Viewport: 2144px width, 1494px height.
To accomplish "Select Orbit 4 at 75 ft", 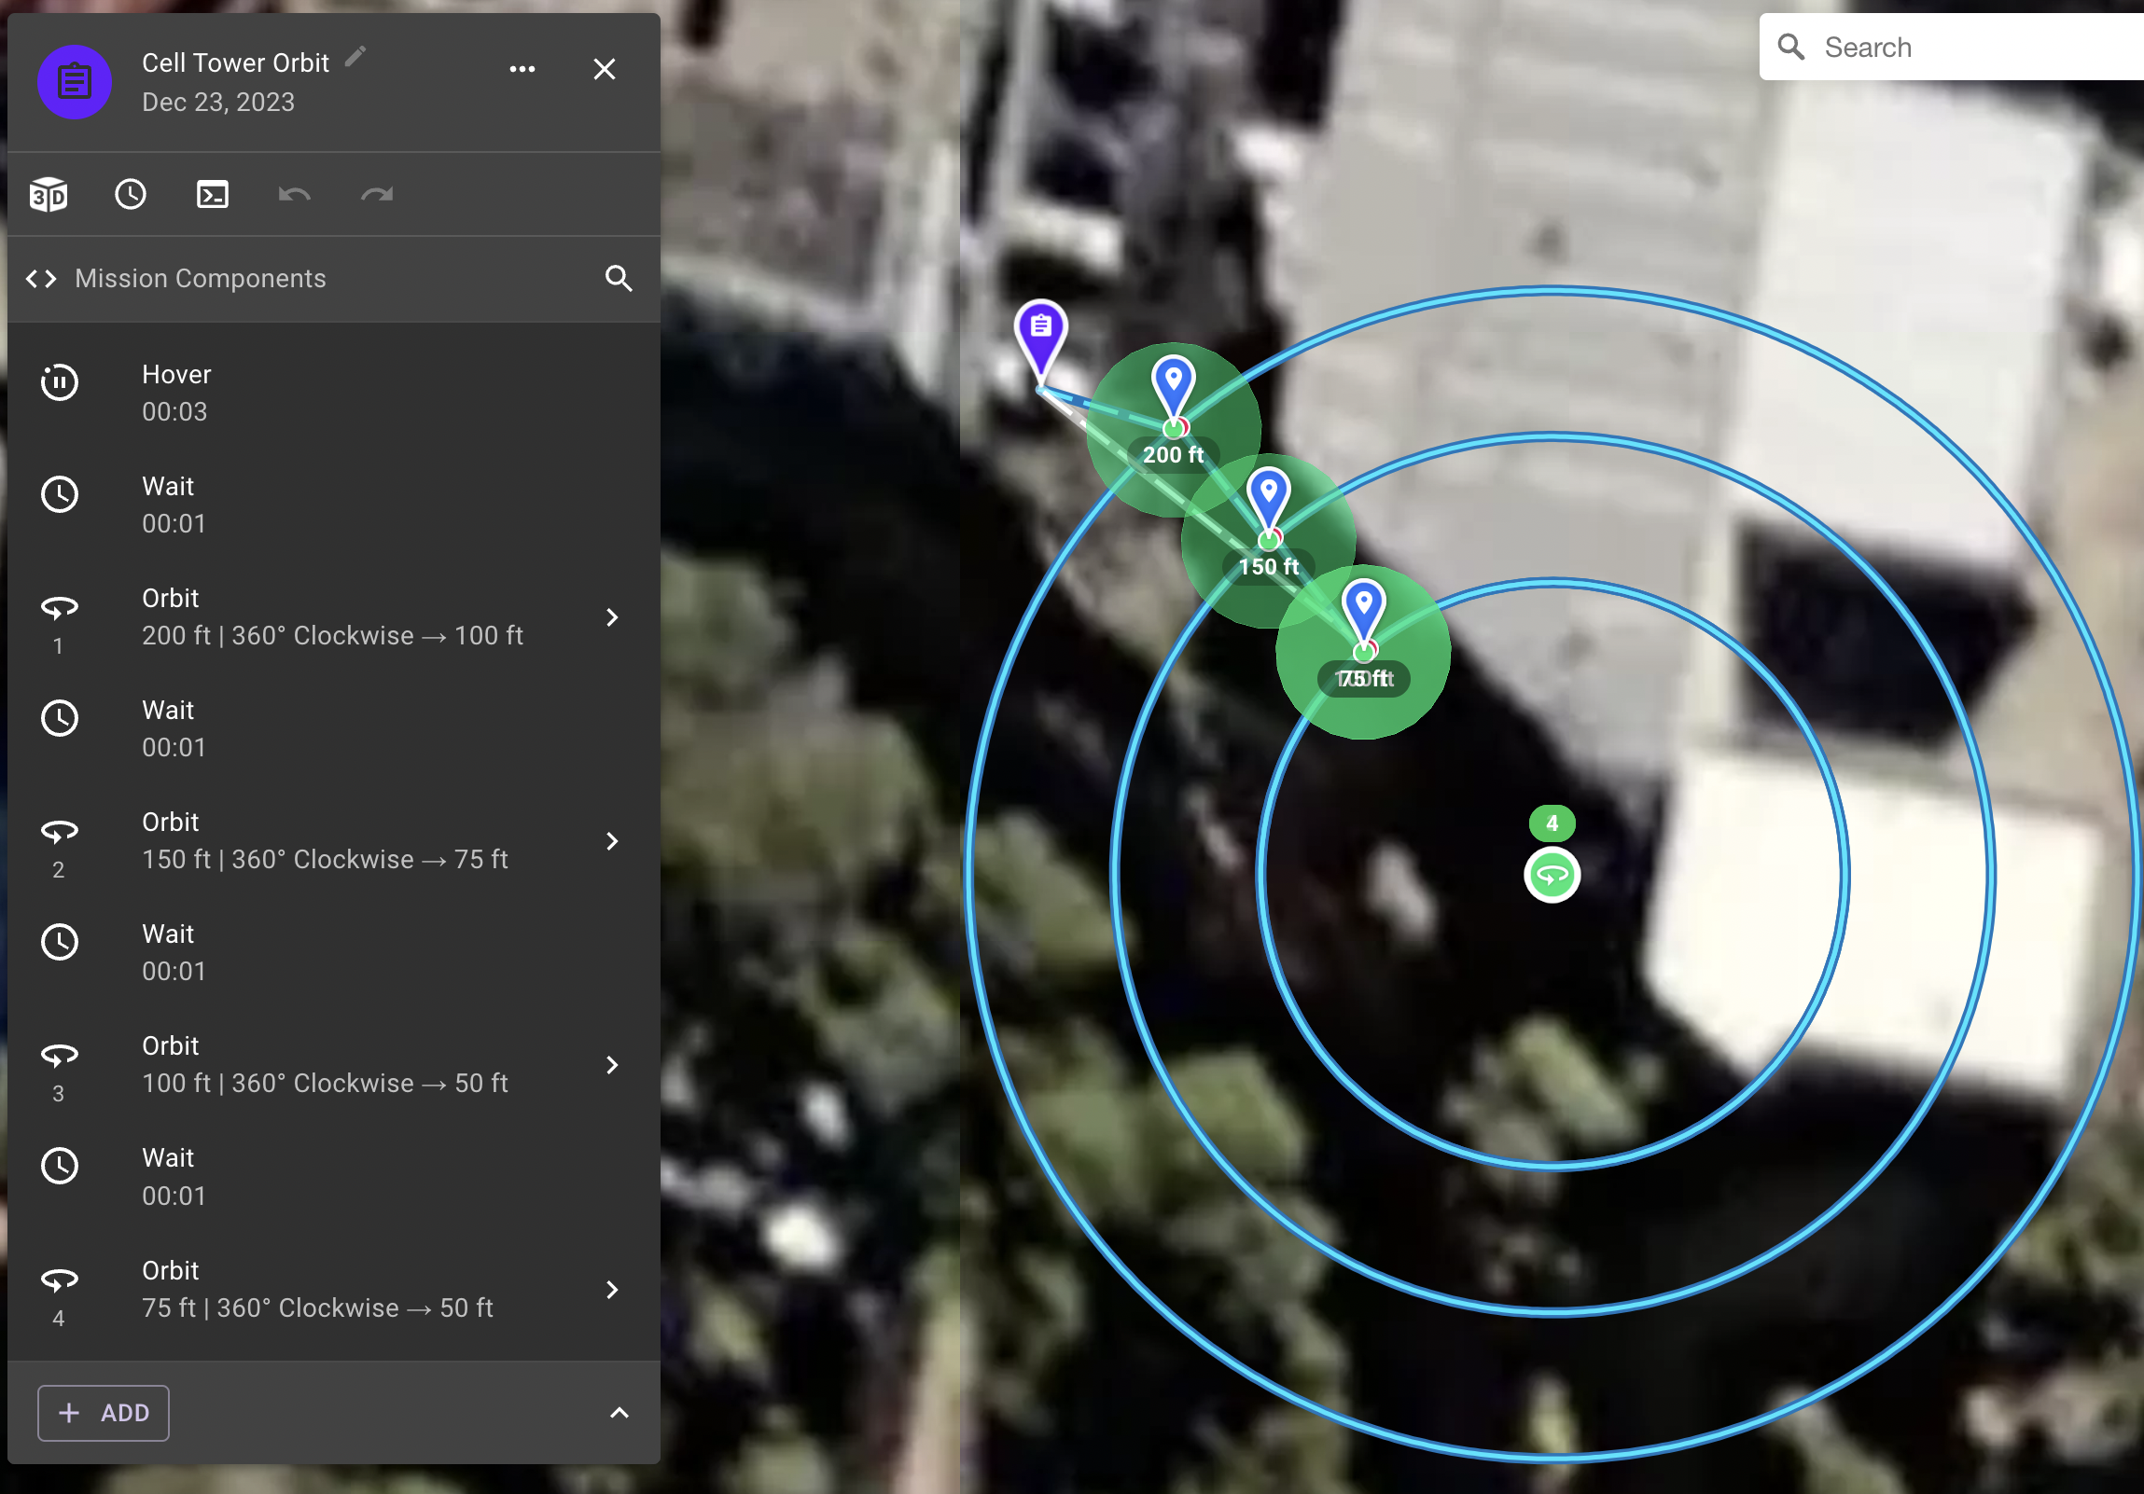I will tap(333, 1289).
